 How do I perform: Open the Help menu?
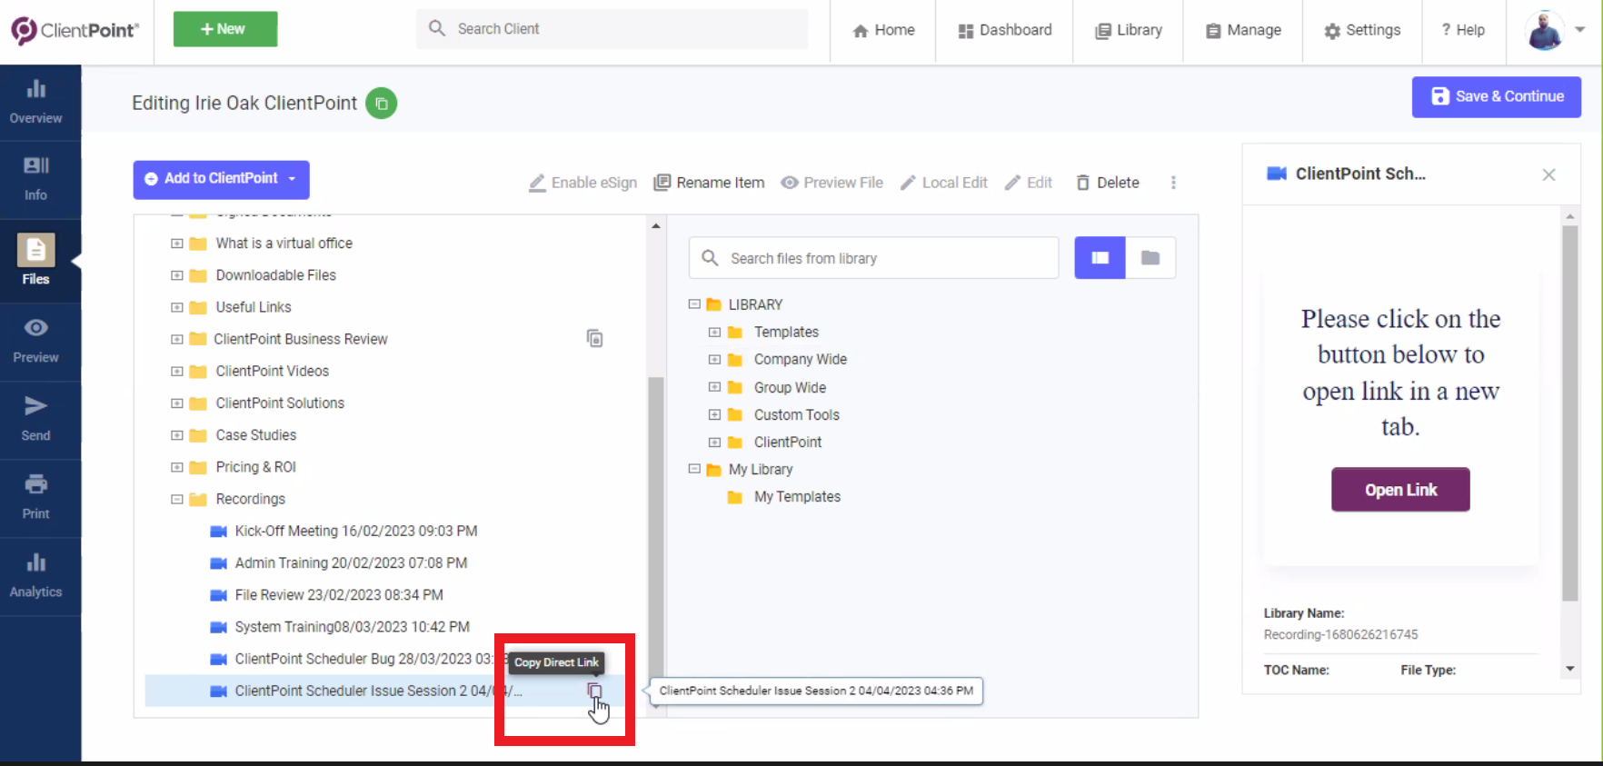pos(1463,31)
